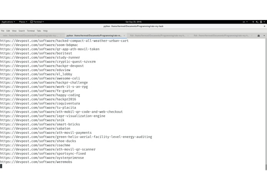The width and height of the screenshot is (267, 190).
Task: Click the ath-movil-payments URL
Action: point(46,133)
